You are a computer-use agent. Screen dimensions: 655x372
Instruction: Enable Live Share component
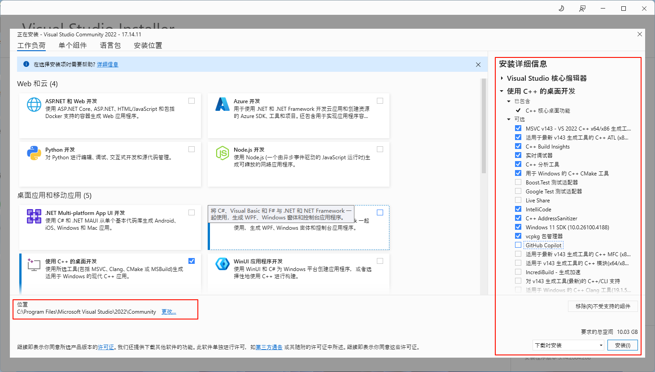pyautogui.click(x=518, y=200)
